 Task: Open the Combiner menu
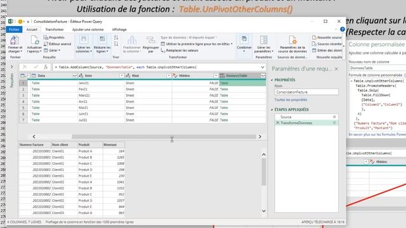tap(244, 44)
